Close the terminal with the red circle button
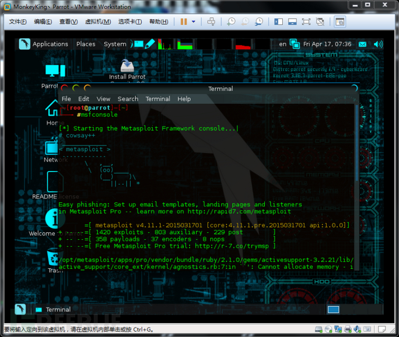Image resolution: width=399 pixels, height=337 pixels. click(x=64, y=88)
